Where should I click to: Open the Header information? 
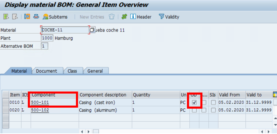pyautogui.click(x=141, y=17)
